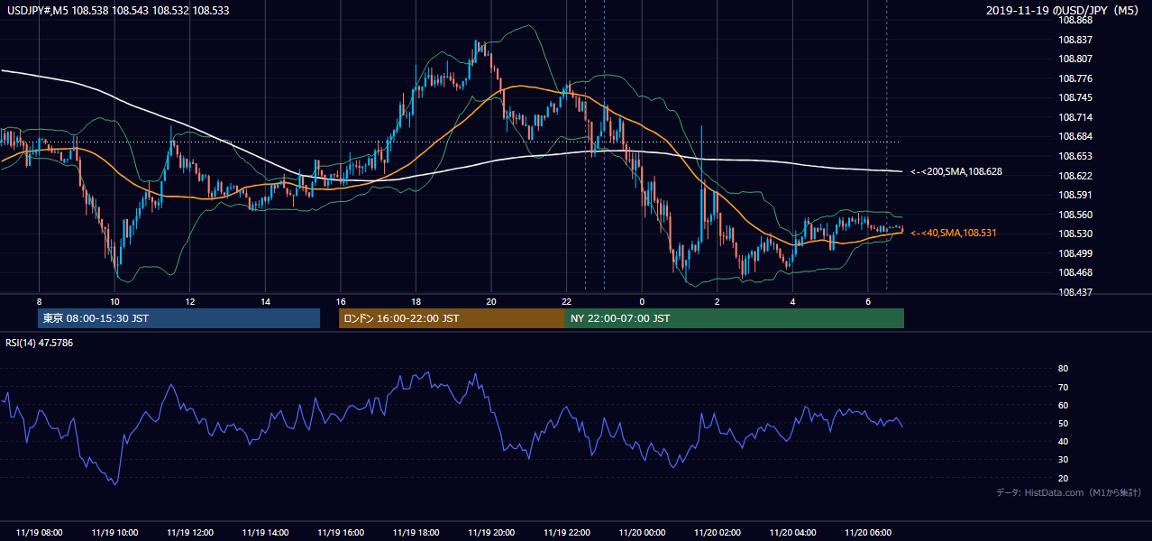Screen dimensions: 1152x541
Task: Click the 11/19 12:00 time axis label
Action: click(190, 533)
